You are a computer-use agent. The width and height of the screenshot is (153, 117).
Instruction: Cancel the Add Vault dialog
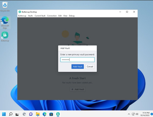point(90,66)
